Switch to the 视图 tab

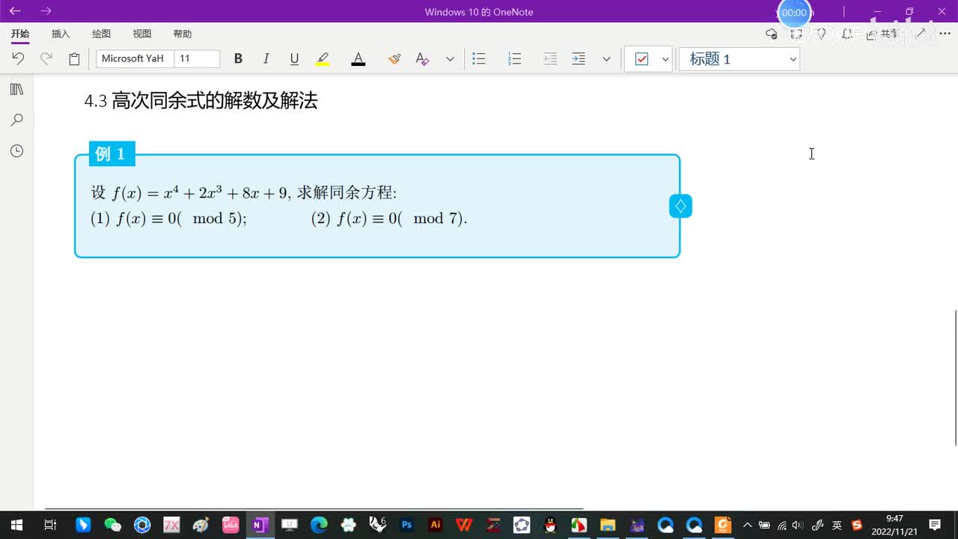pyautogui.click(x=142, y=34)
